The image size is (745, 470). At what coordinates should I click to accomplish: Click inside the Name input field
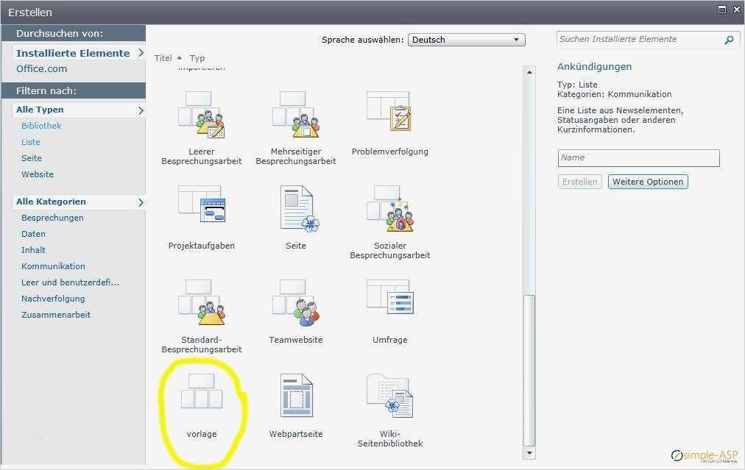(638, 157)
